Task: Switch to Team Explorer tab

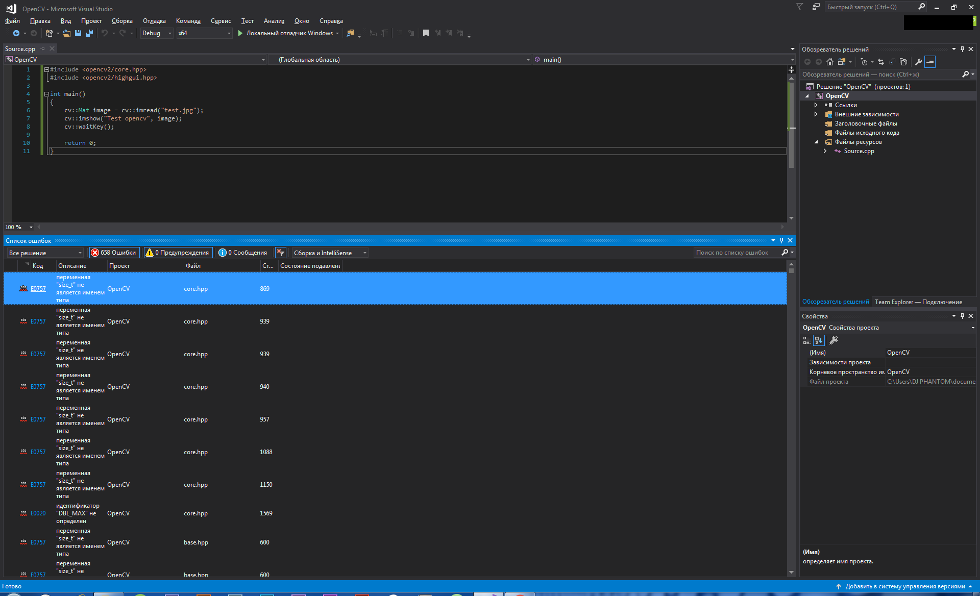Action: [918, 302]
